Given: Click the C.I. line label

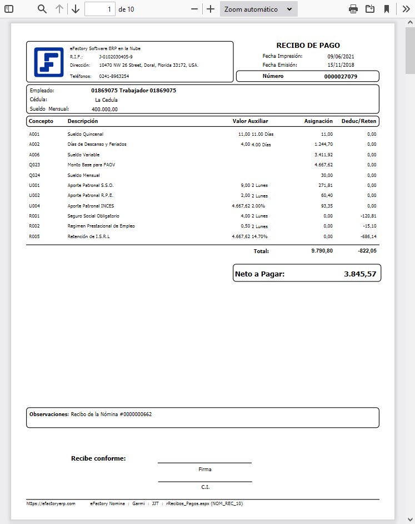Looking at the screenshot, I should tap(206, 487).
